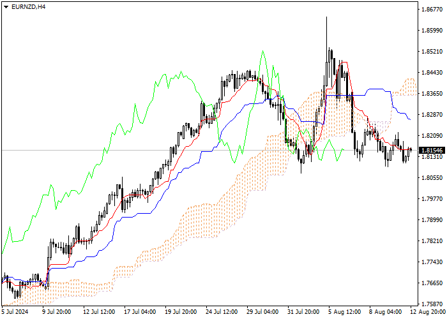447x319 pixels.
Task: Click the 17 Jul 04:00 time label
Action: pos(140,312)
